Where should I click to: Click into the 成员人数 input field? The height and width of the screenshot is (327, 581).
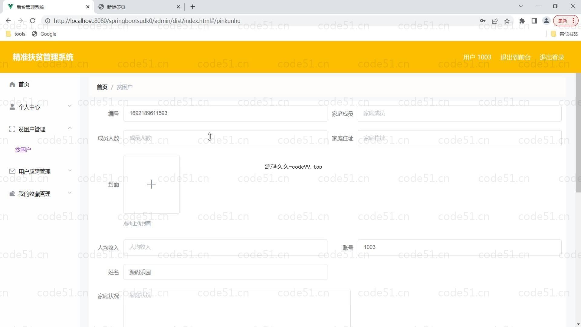pos(225,138)
